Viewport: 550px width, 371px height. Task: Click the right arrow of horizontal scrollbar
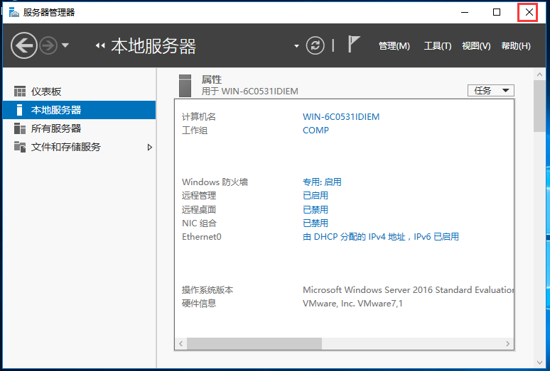[x=507, y=344]
